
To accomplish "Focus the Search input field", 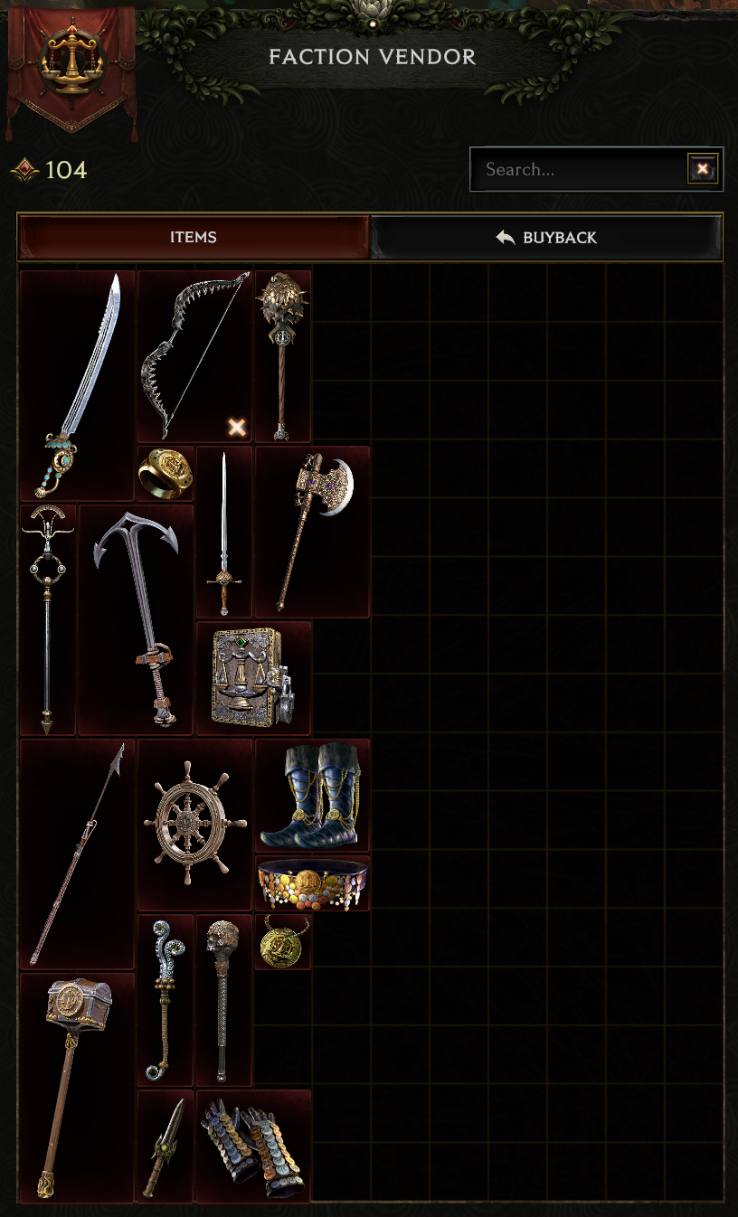I will tap(581, 169).
